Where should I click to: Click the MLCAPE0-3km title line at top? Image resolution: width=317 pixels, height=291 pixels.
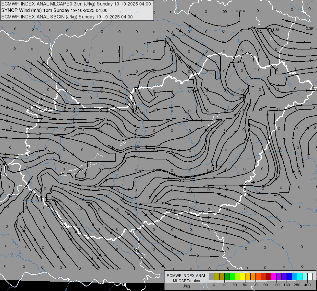pos(76,4)
